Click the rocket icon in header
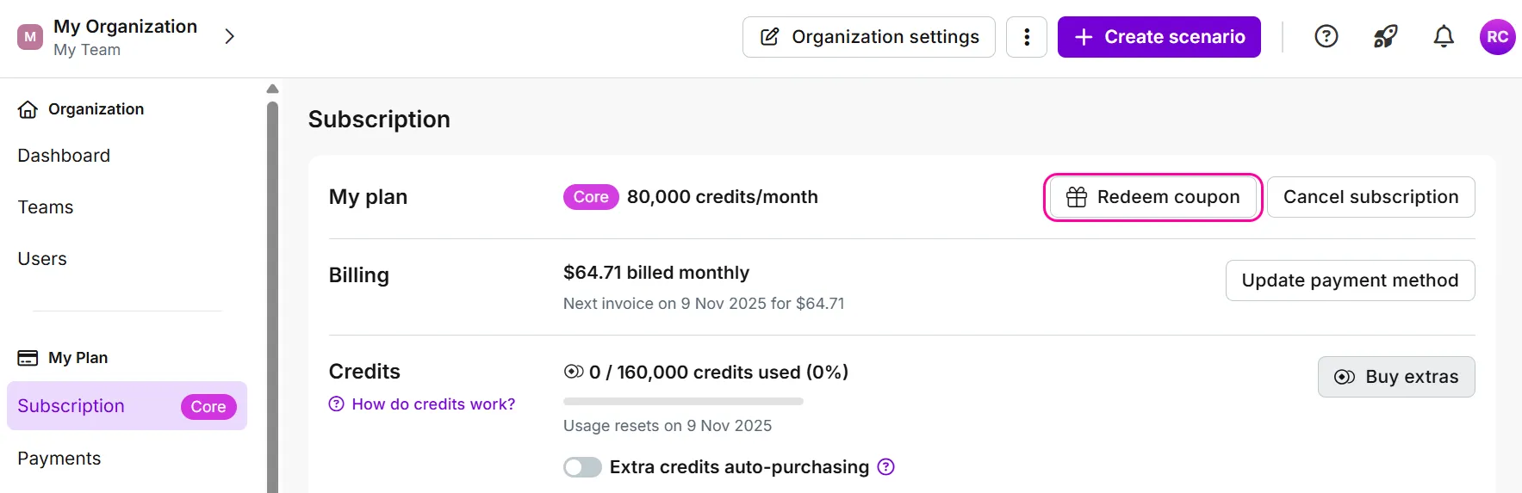Screen dimensions: 1522x493 (x=1385, y=36)
